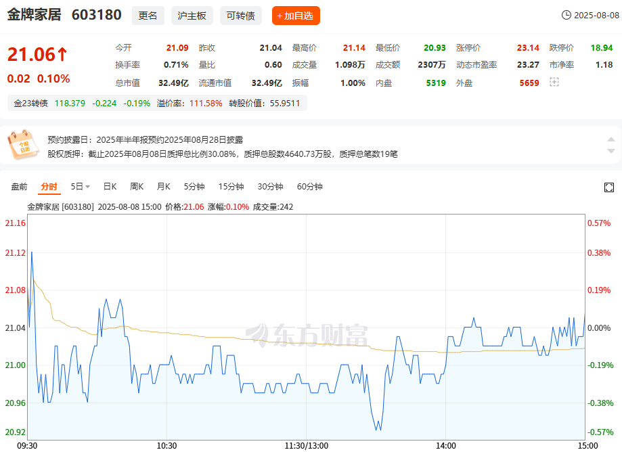Image resolution: width=622 pixels, height=452 pixels.
Task: Click 转股价值 value 55.9511
Action: click(285, 104)
